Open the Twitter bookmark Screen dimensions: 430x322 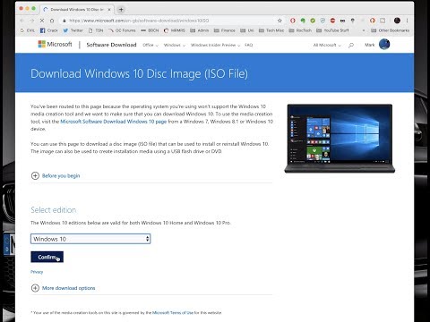[73, 30]
